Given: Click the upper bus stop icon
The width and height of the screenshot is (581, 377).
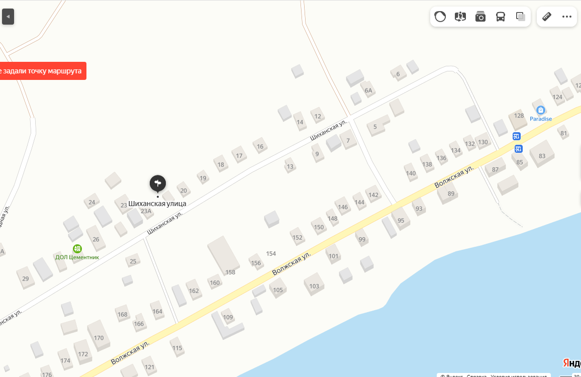Looking at the screenshot, I should coord(517,136).
